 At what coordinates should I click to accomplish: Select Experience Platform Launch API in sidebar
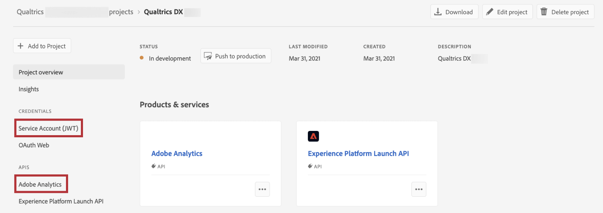(61, 201)
